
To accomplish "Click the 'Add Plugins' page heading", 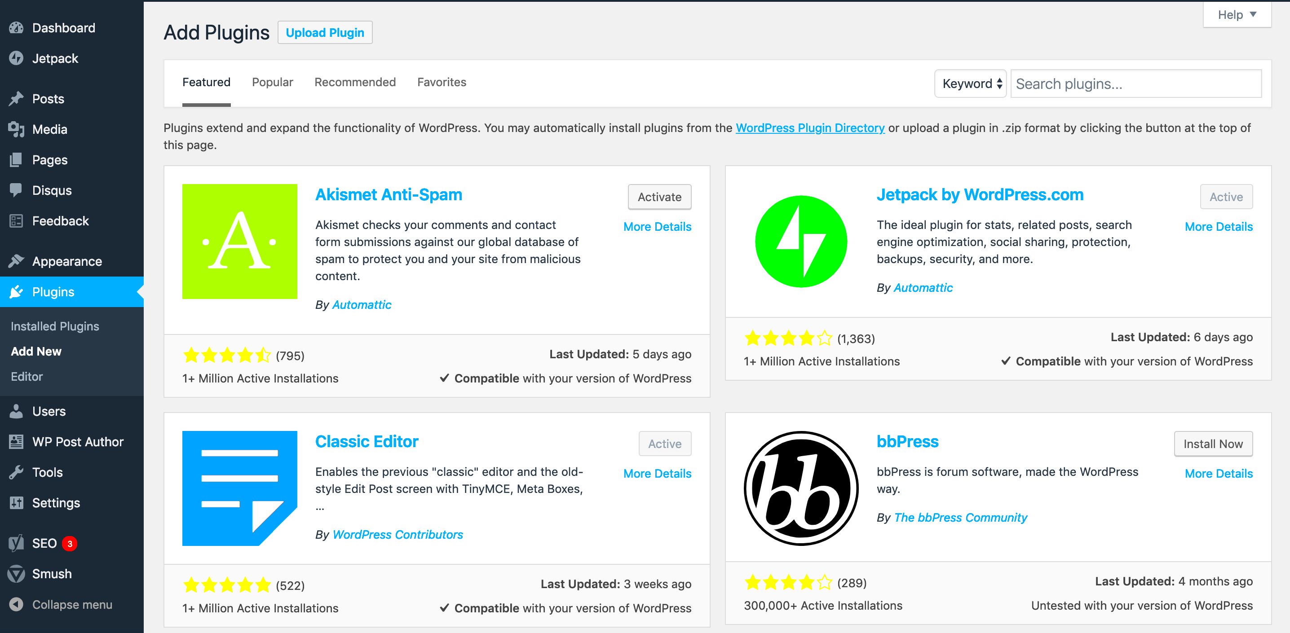I will [x=216, y=32].
